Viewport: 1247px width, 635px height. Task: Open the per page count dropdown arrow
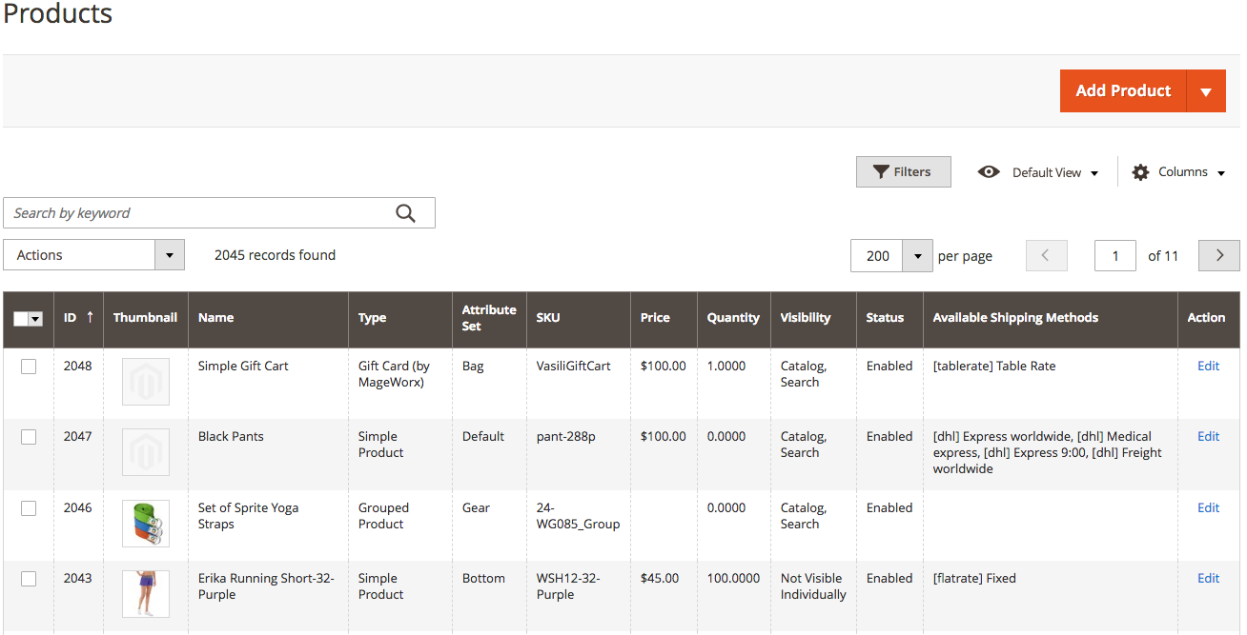(x=917, y=255)
